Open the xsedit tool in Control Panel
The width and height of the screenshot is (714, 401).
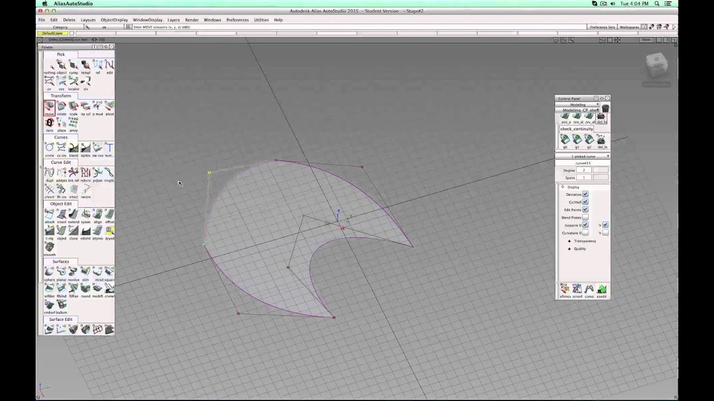tap(602, 291)
